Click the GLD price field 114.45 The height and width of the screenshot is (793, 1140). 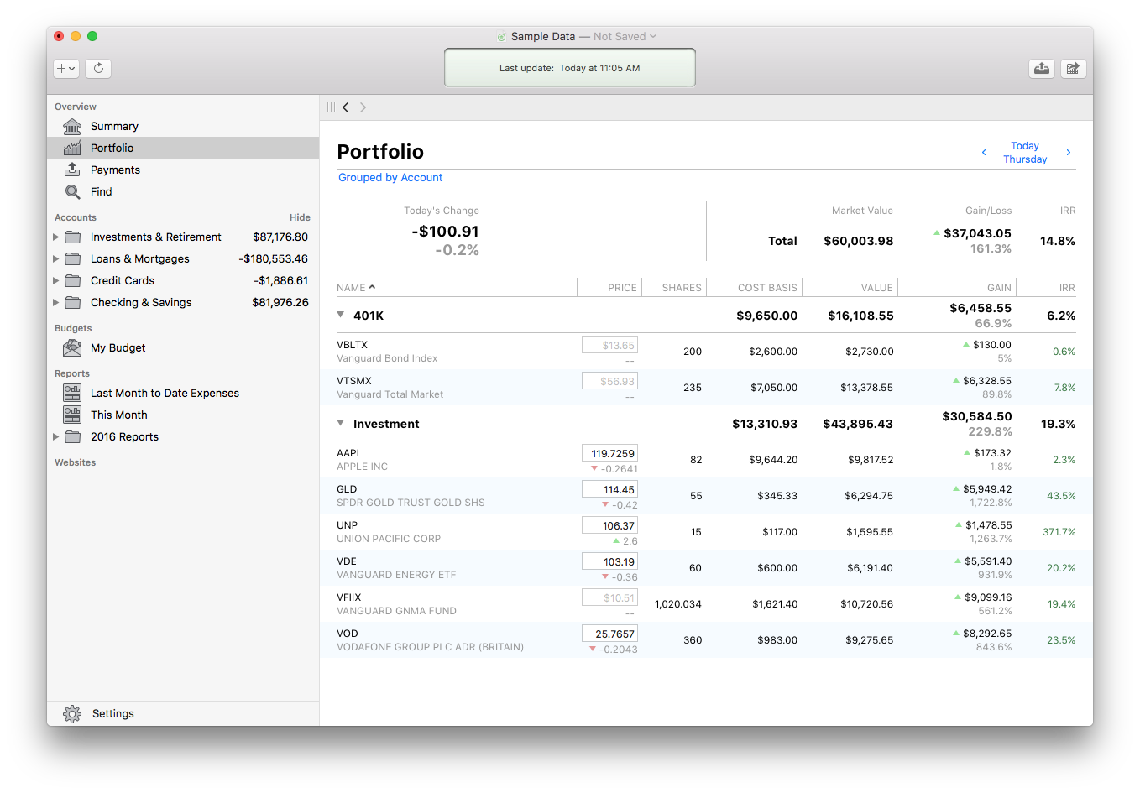(x=609, y=489)
